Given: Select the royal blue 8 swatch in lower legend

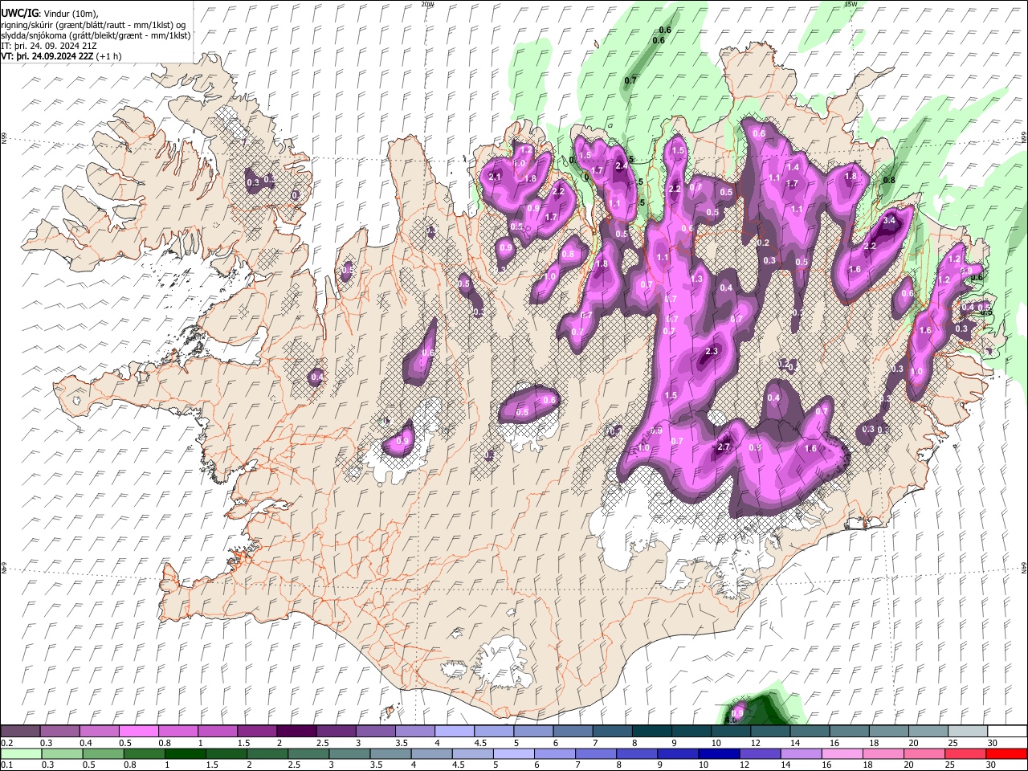Looking at the screenshot, I should [x=635, y=754].
